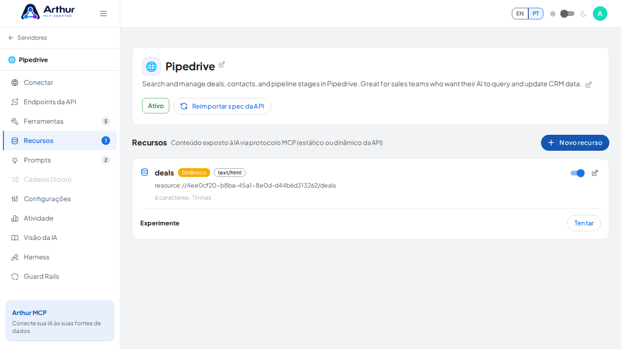621x349 pixels.
Task: Click the text/html badge
Action: tap(229, 173)
